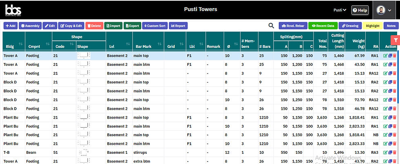Viewport: 400px width, 164px height.
Task: Click the red Delete button
Action: point(94,26)
